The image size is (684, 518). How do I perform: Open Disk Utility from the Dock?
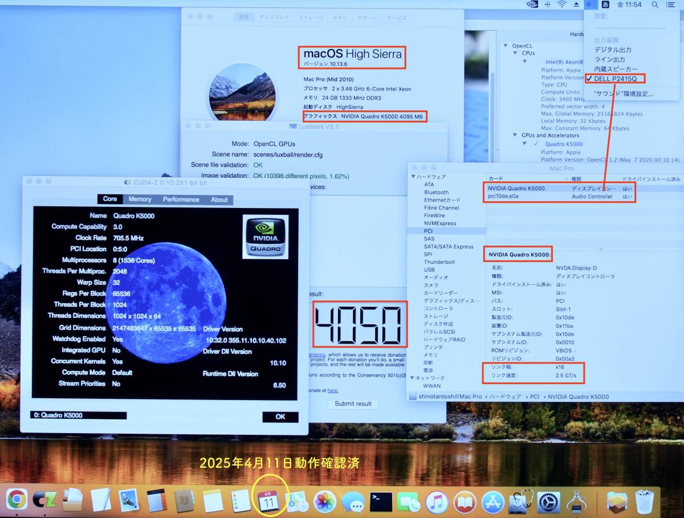(520, 501)
